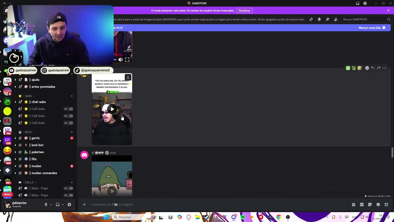Open channel notification settings bell
Viewport: 394px width, 222px height.
click(x=319, y=19)
